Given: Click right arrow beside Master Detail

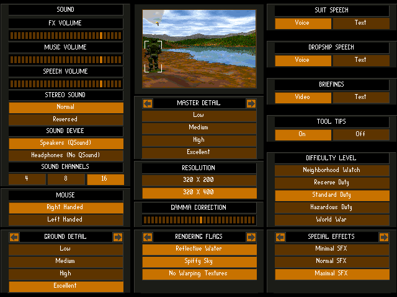Looking at the screenshot, I should click(x=251, y=103).
